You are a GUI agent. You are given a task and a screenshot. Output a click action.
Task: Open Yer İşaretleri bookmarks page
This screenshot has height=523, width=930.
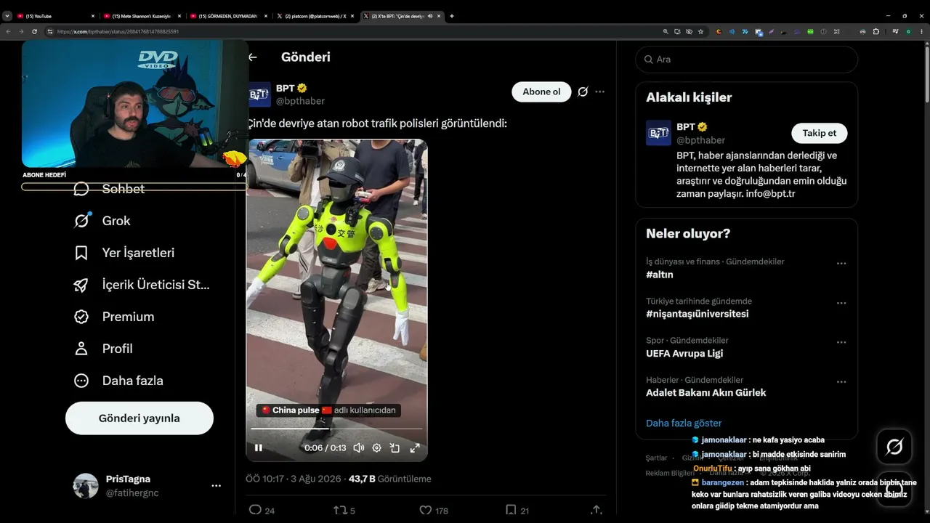click(124, 253)
